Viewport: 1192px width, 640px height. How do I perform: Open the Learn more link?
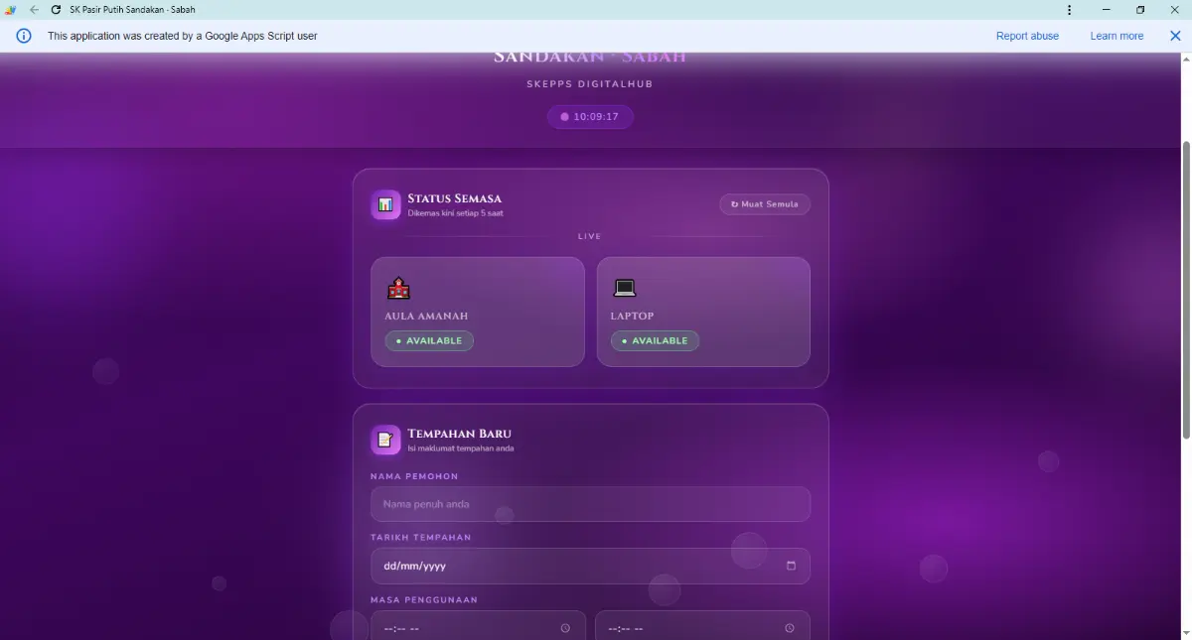(x=1117, y=36)
